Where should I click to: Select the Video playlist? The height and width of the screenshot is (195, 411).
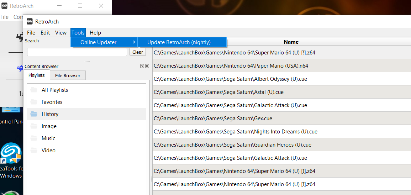point(86,150)
